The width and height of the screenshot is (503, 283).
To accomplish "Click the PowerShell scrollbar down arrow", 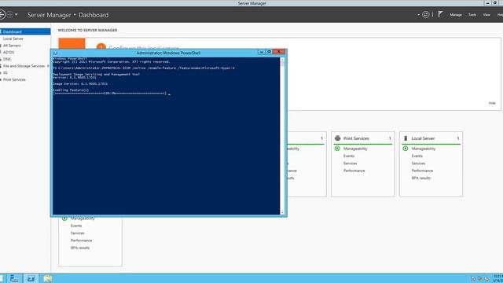I will 282,212.
